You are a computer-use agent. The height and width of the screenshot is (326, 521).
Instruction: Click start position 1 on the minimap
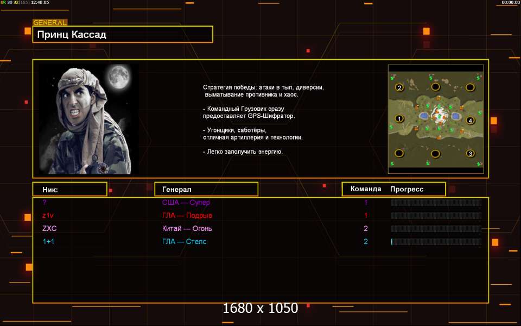coord(399,118)
